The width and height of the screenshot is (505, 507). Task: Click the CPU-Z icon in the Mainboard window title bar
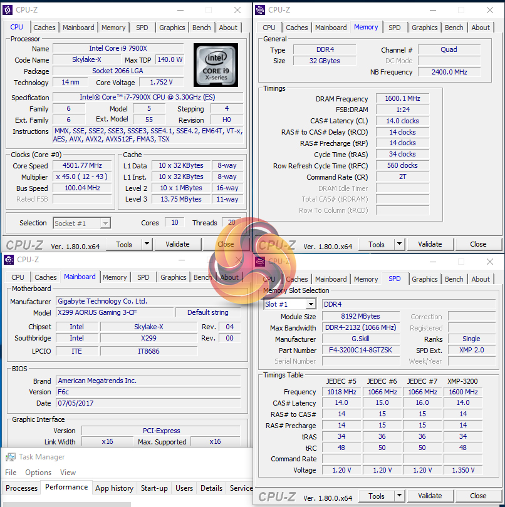pos(8,260)
